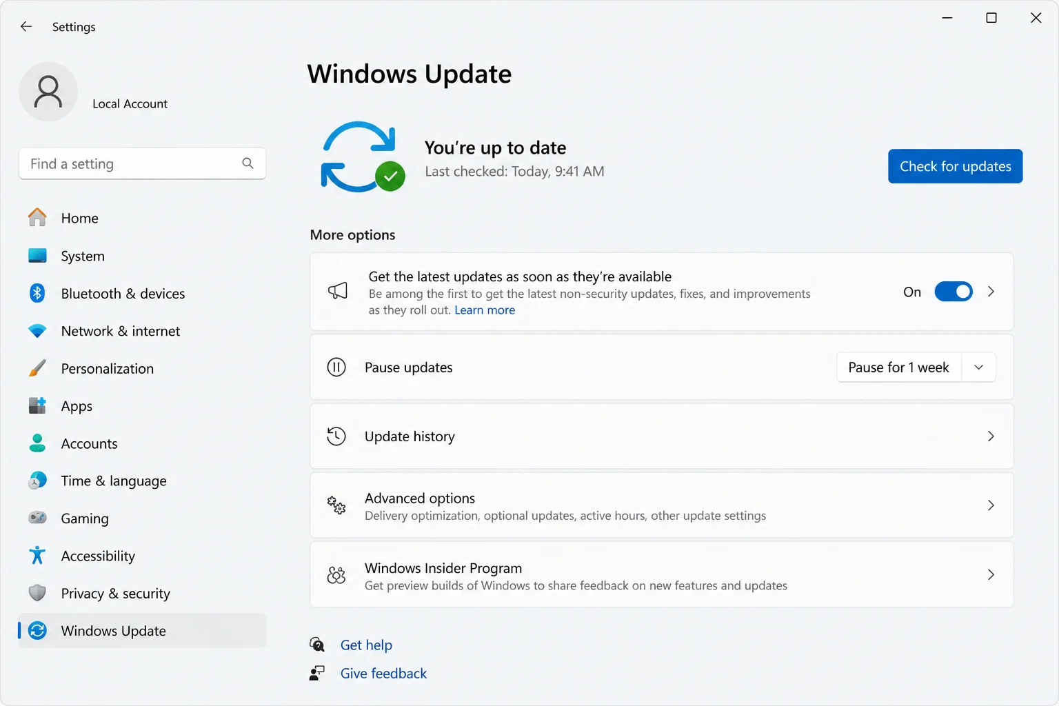This screenshot has width=1059, height=706.
Task: Maximize the Settings window
Action: 991,18
